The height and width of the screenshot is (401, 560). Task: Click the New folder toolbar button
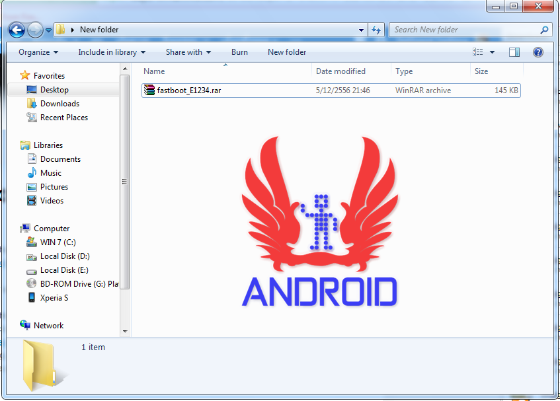(287, 52)
